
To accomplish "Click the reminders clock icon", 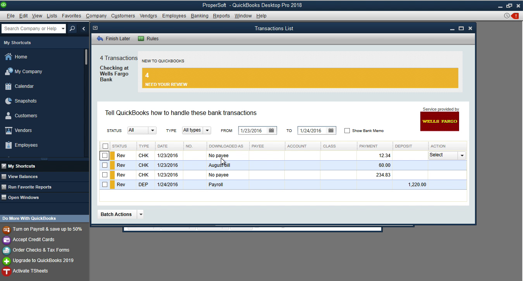I will click(x=507, y=16).
